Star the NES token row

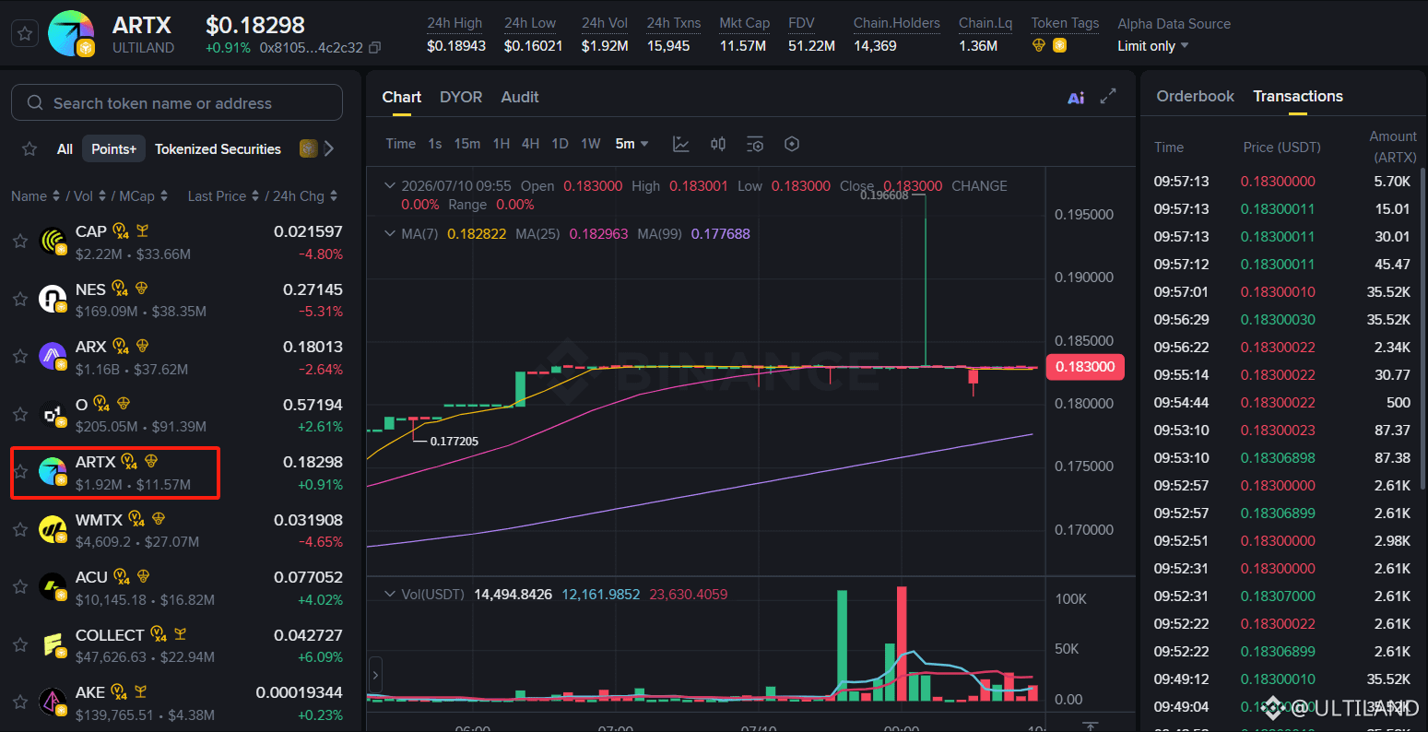[19, 299]
